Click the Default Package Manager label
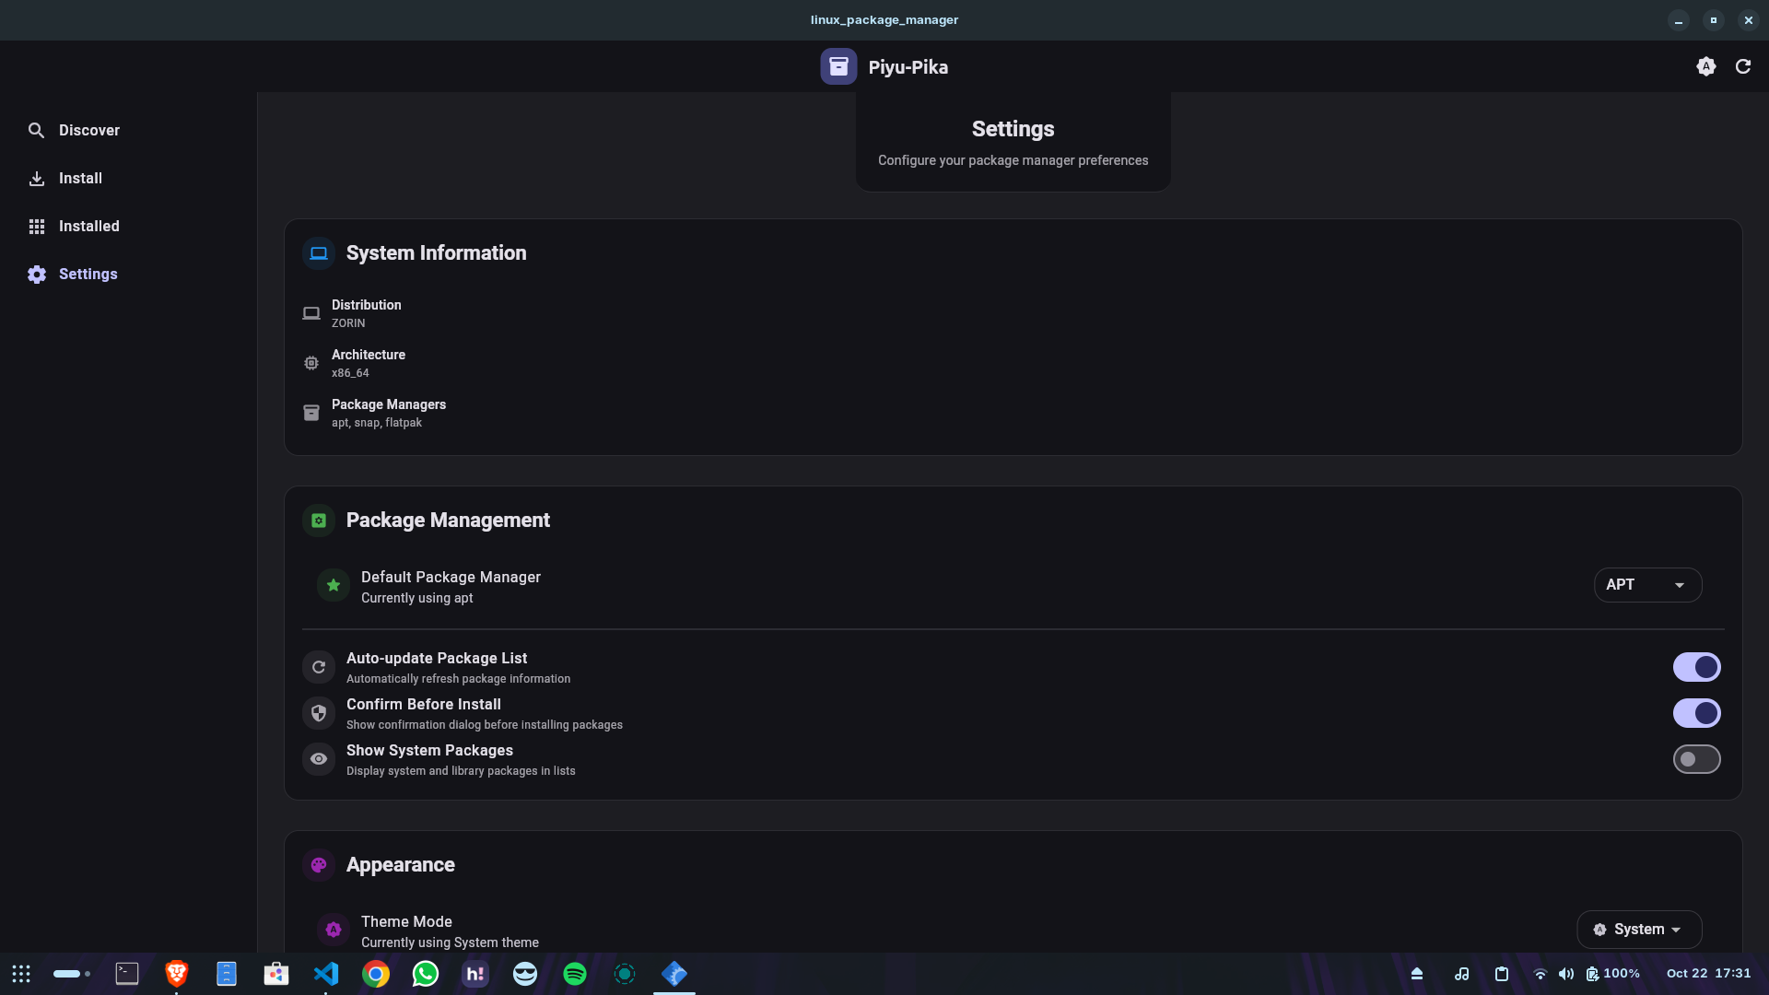This screenshot has width=1769, height=995. (451, 577)
